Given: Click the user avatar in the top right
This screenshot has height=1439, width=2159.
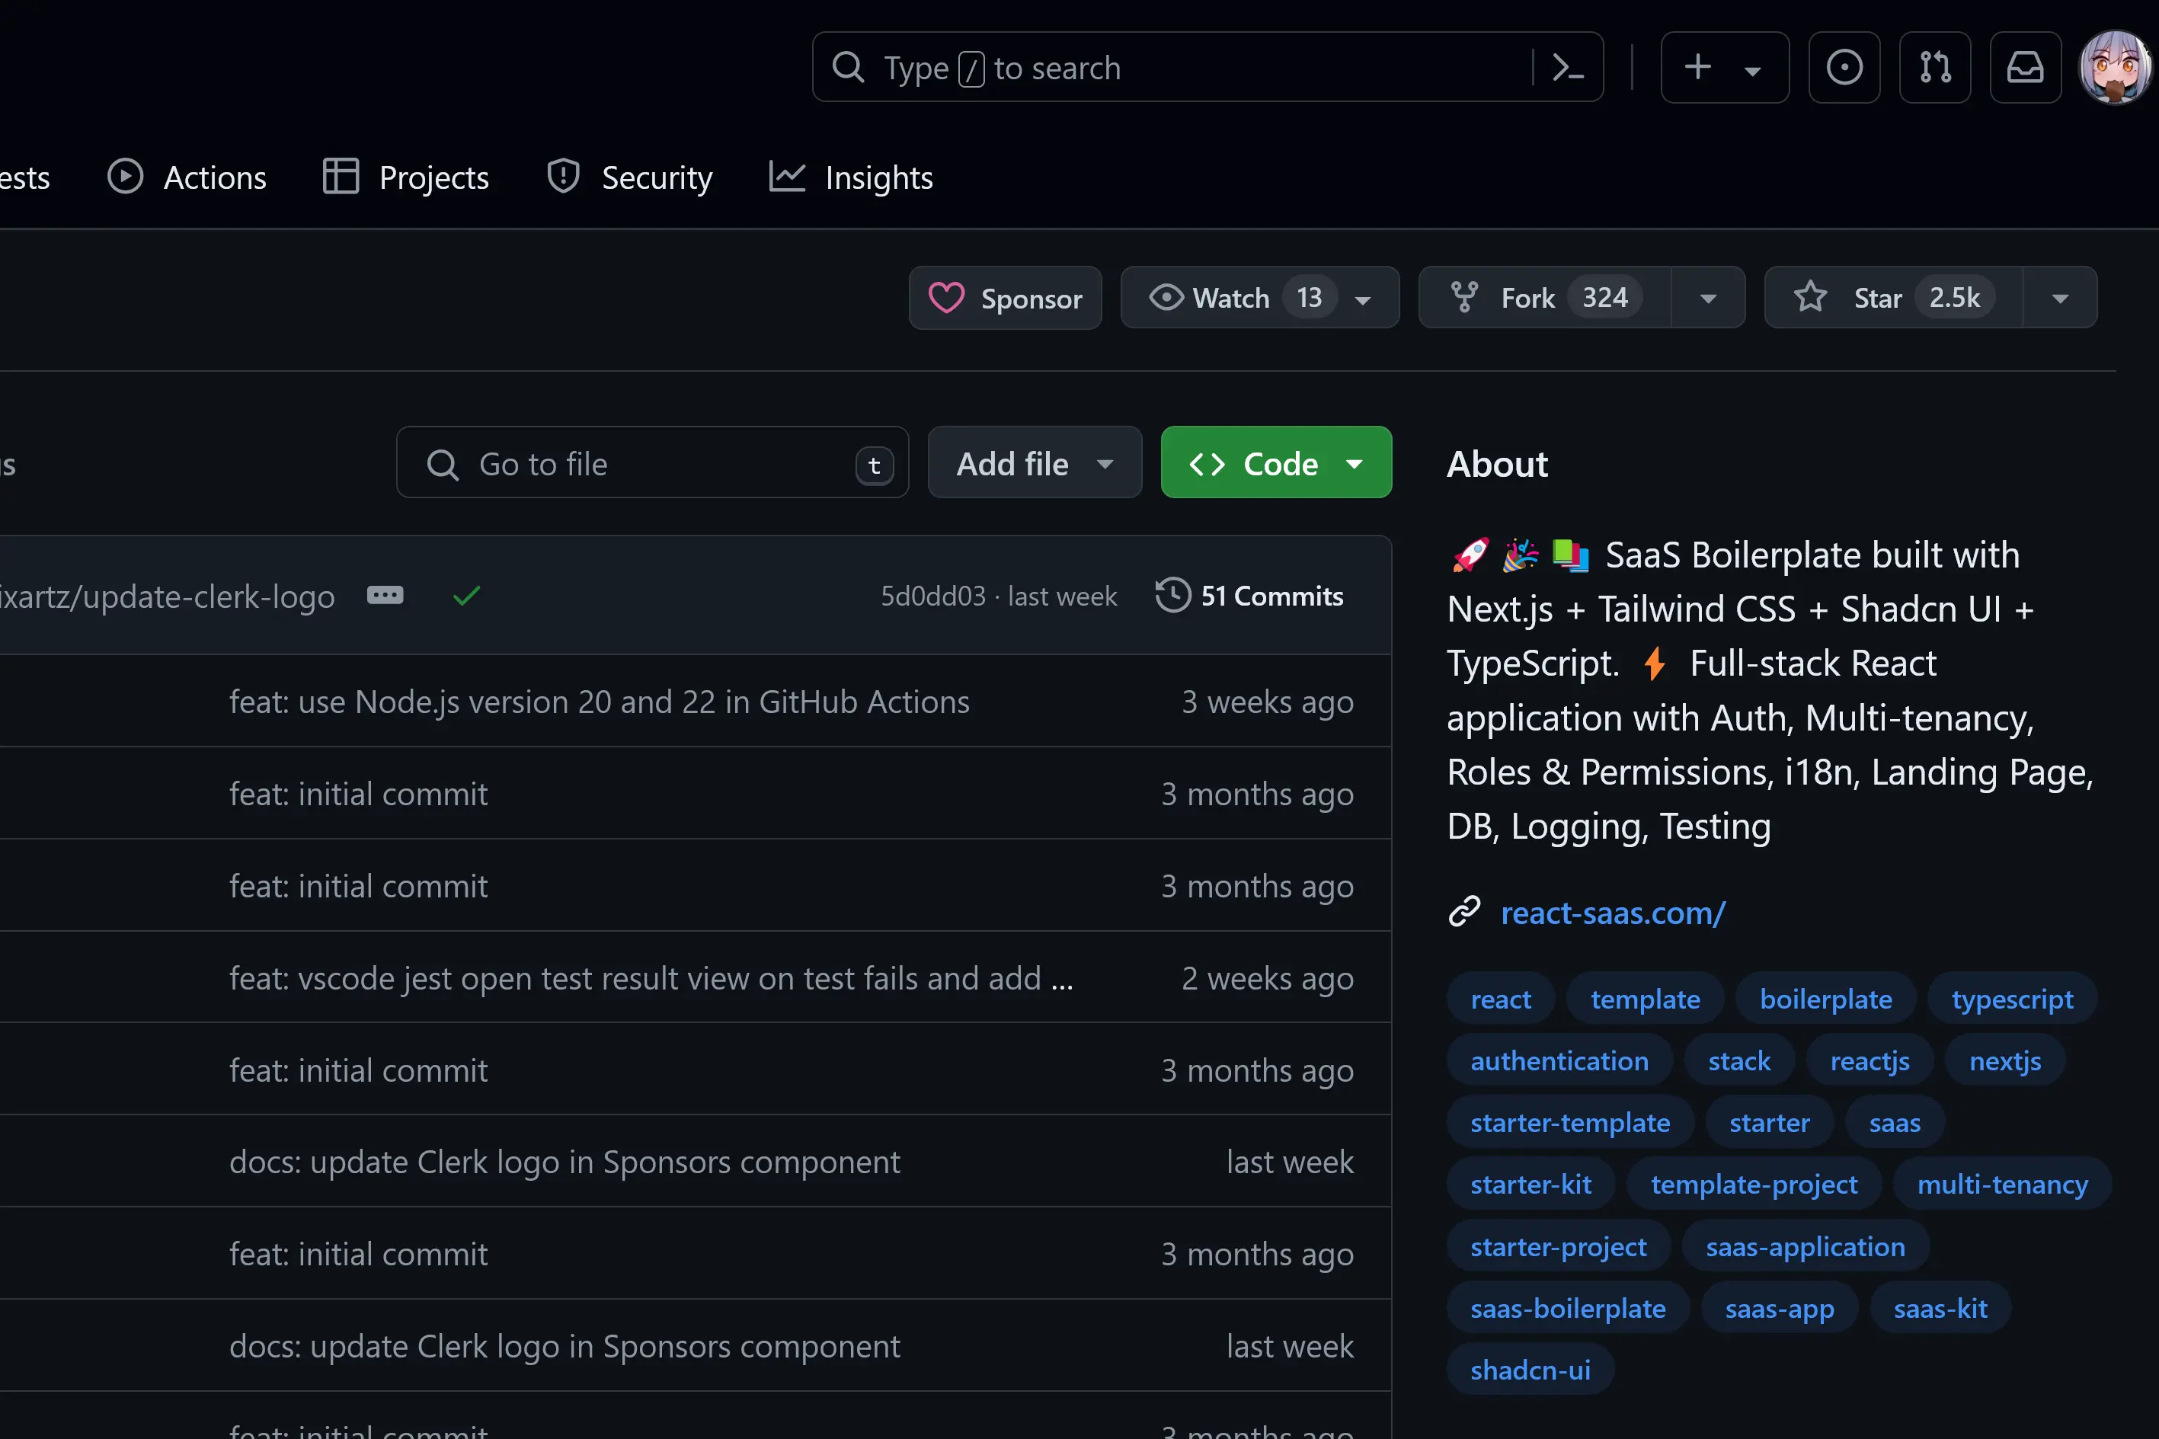Looking at the screenshot, I should click(x=2114, y=67).
